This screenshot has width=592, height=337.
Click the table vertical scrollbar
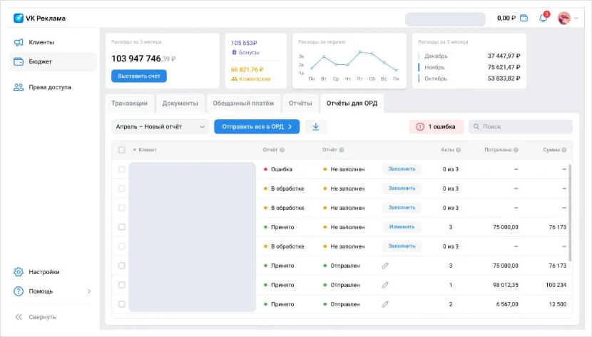570,212
